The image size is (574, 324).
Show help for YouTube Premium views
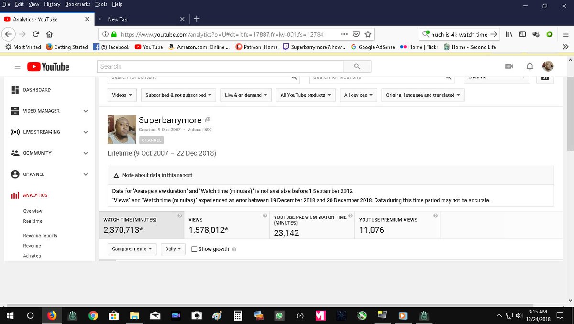pos(435,216)
